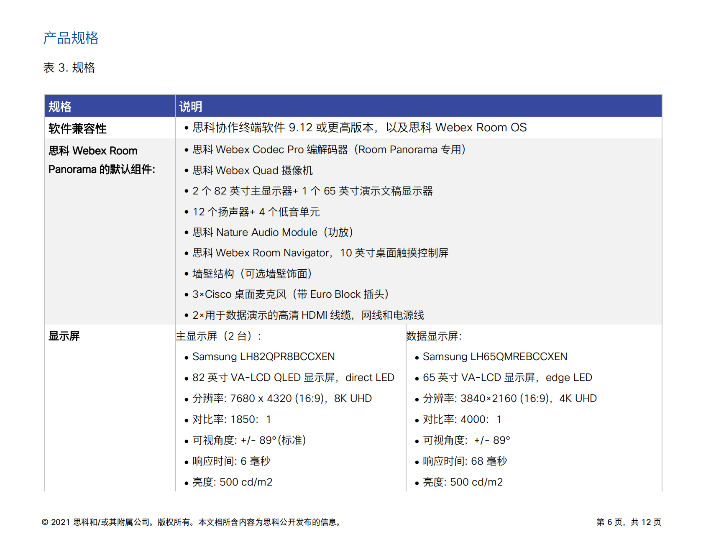711x560 pixels.
Task: Click the 12 个扬声器+ 4 个低音单元 bullet
Action: pyautogui.click(x=256, y=212)
